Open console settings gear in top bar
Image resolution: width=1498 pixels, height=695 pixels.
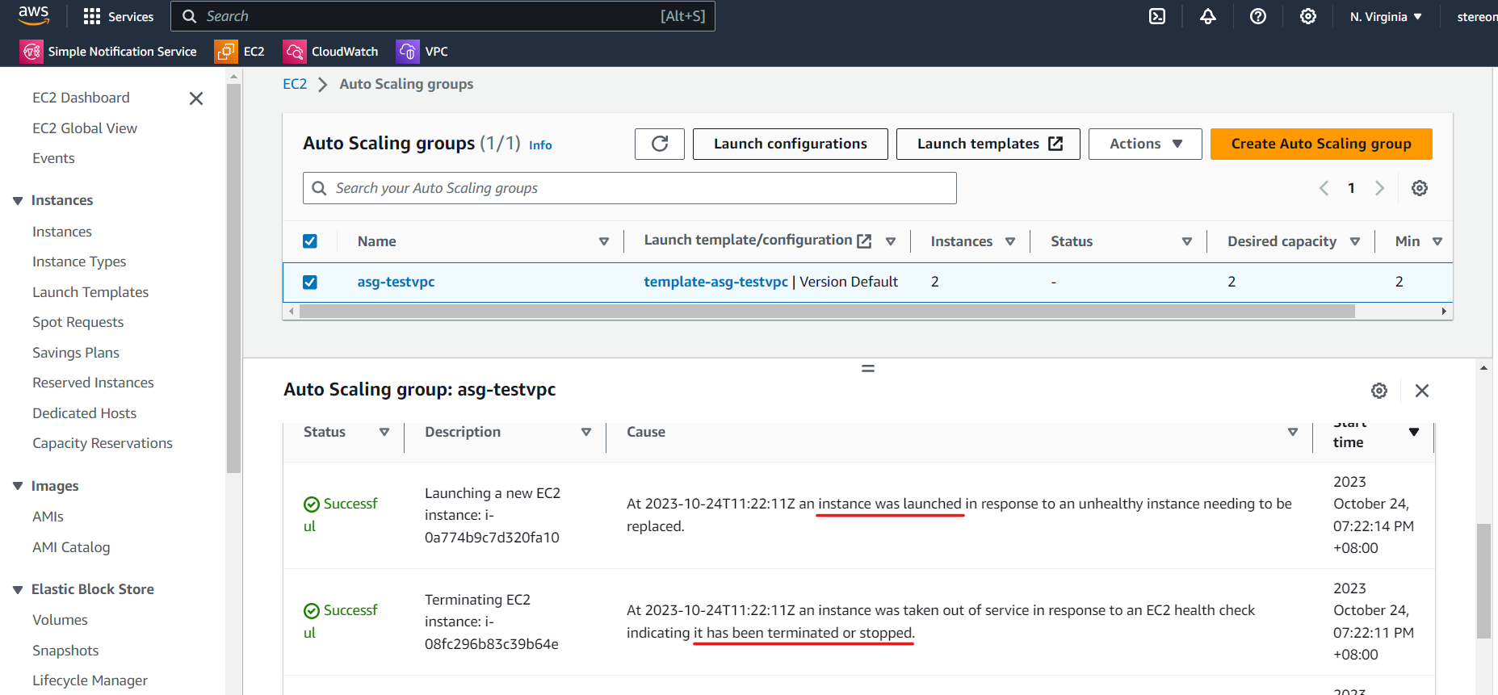(1308, 16)
